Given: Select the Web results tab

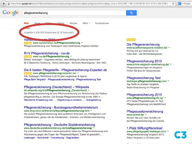Looking at the screenshot, I should pos(26,23).
